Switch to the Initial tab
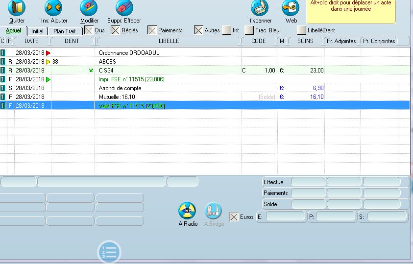 point(37,31)
